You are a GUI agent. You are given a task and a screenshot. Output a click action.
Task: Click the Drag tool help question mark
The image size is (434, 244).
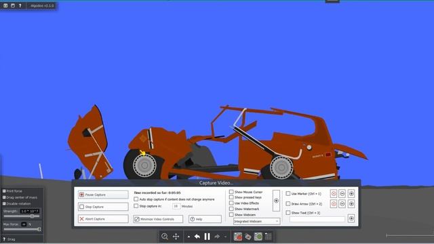(4, 239)
